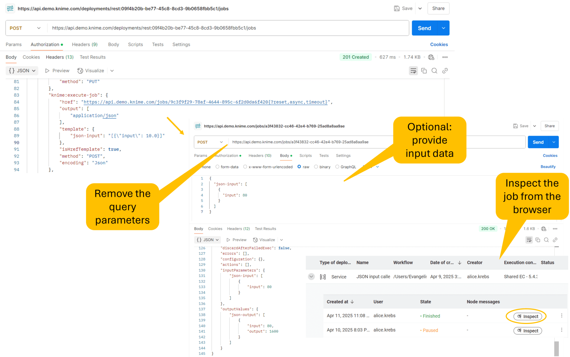Image resolution: width=570 pixels, height=357 pixels.
Task: Sort jobs by the Created at arrow
Action: pyautogui.click(x=352, y=302)
